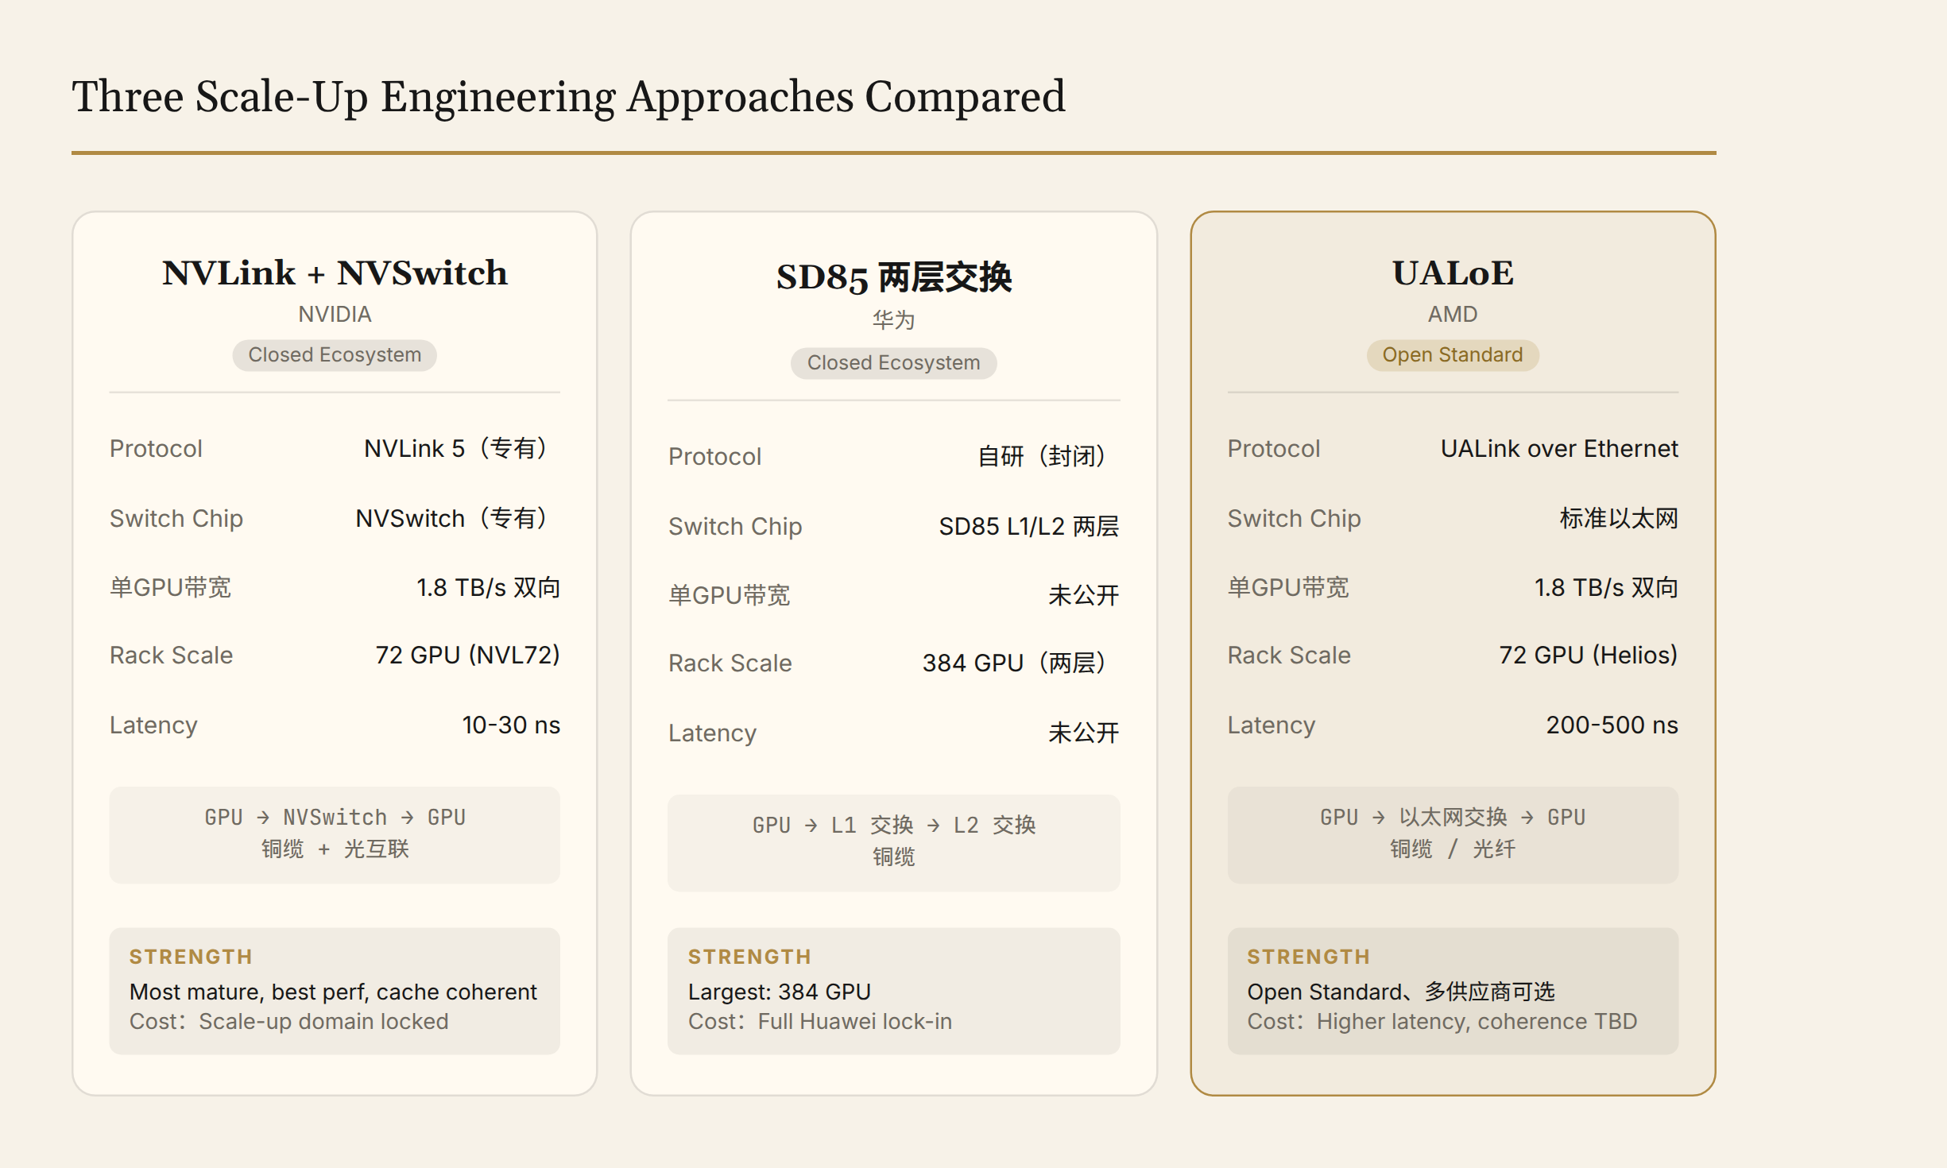1947x1168 pixels.
Task: Click the 'UALink over Ethernet' protocol value
Action: [x=1559, y=449]
